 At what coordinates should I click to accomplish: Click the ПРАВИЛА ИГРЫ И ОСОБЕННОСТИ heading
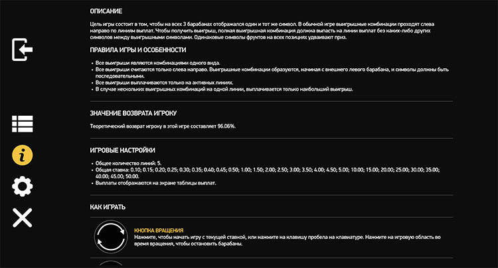point(137,50)
